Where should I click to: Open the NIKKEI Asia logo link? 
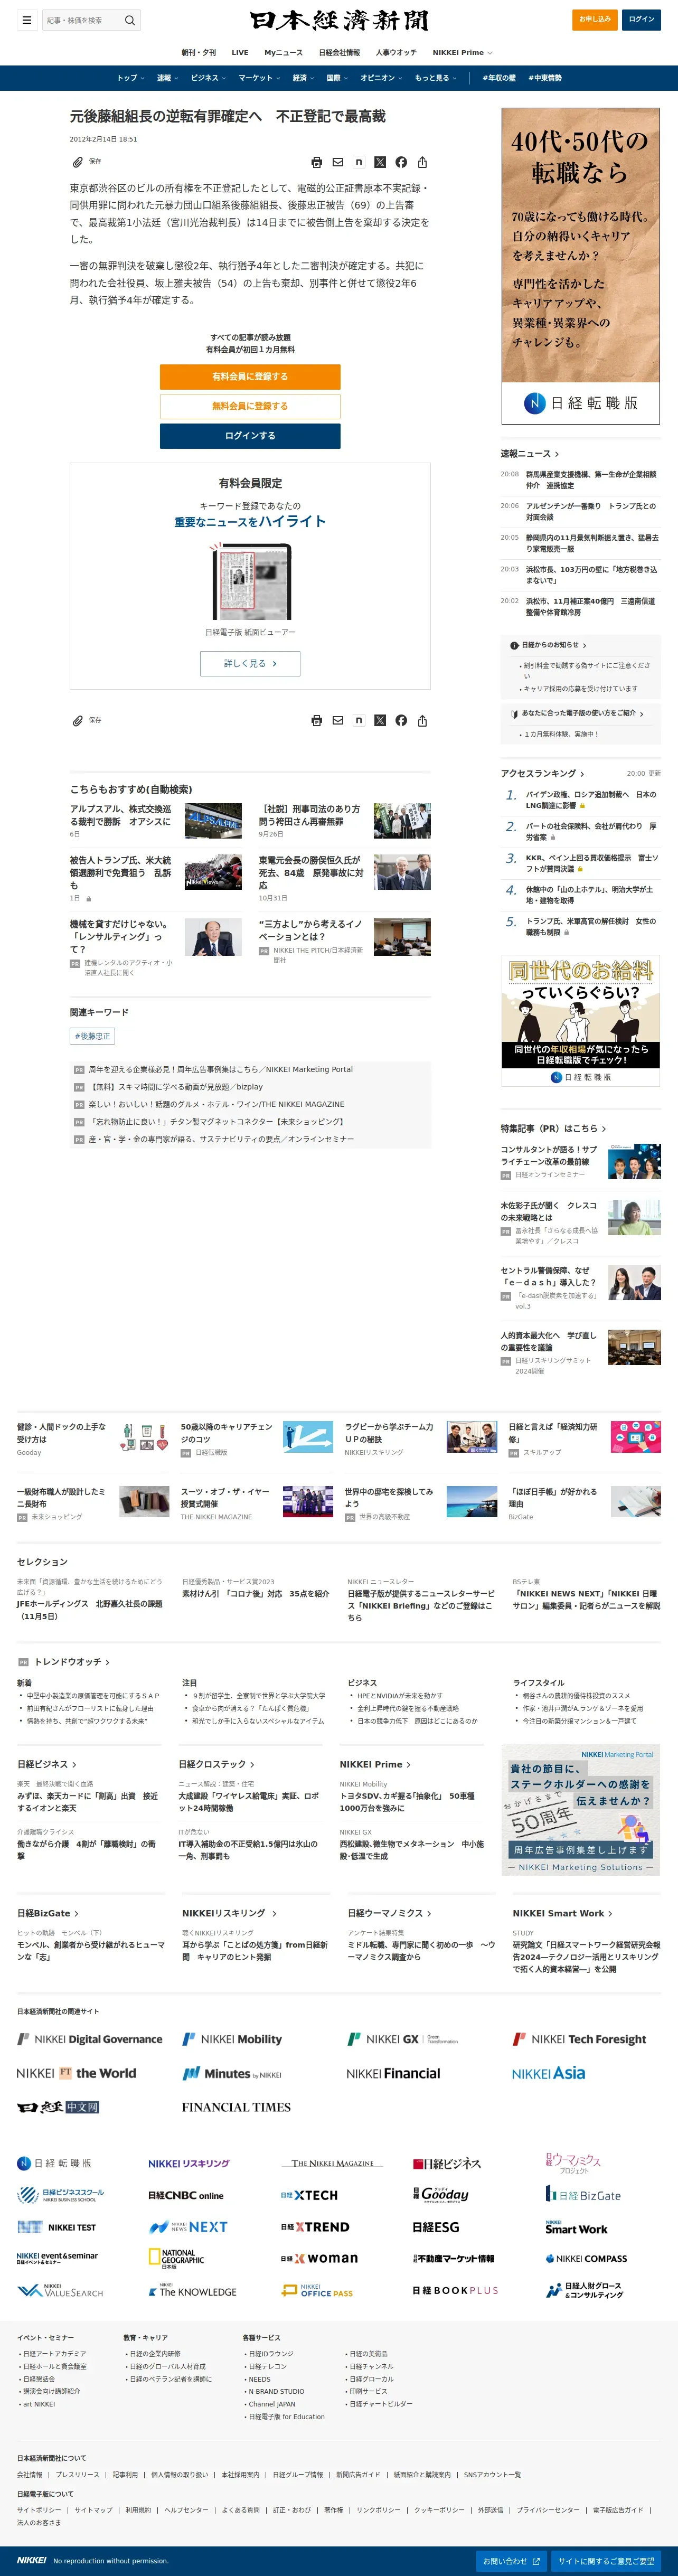pyautogui.click(x=548, y=2073)
